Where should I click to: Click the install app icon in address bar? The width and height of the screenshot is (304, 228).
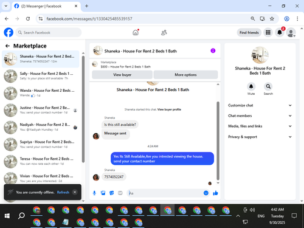(263, 19)
